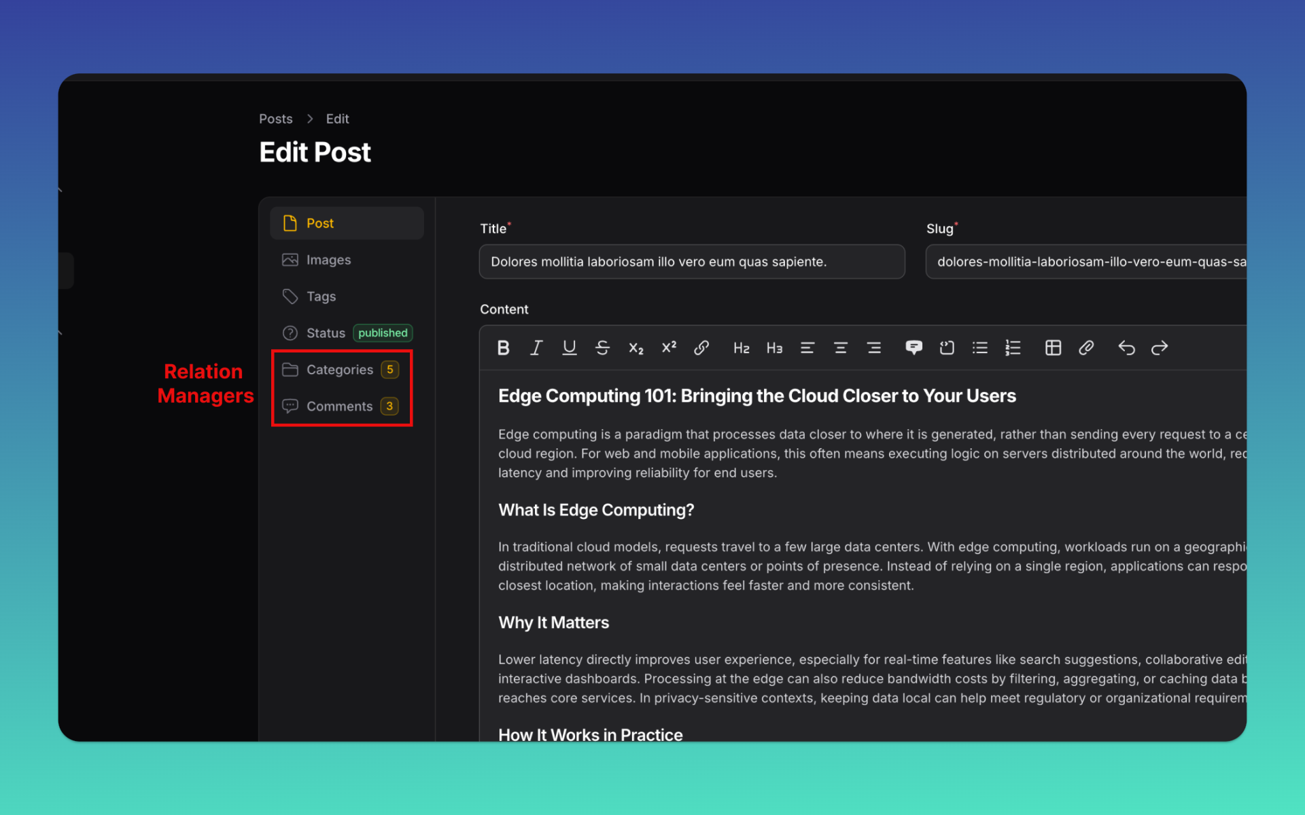Toggle underline formatting
This screenshot has width=1305, height=815.
coord(570,348)
